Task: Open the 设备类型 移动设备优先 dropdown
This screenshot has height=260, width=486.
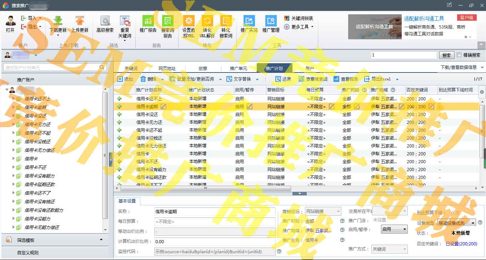Action: pyautogui.click(x=457, y=223)
